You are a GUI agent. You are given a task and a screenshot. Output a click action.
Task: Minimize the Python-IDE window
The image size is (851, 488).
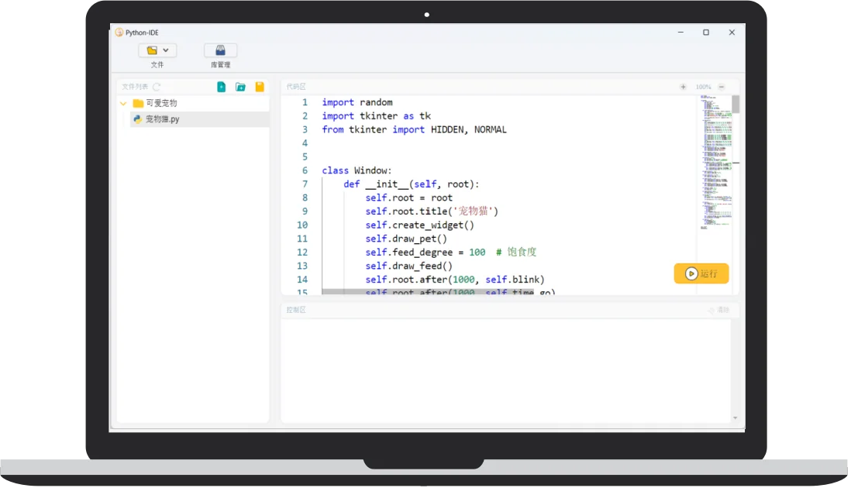point(680,33)
